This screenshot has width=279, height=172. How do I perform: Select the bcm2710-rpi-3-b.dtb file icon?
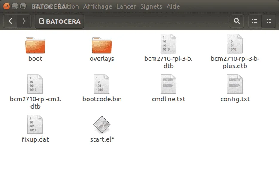pos(168,44)
